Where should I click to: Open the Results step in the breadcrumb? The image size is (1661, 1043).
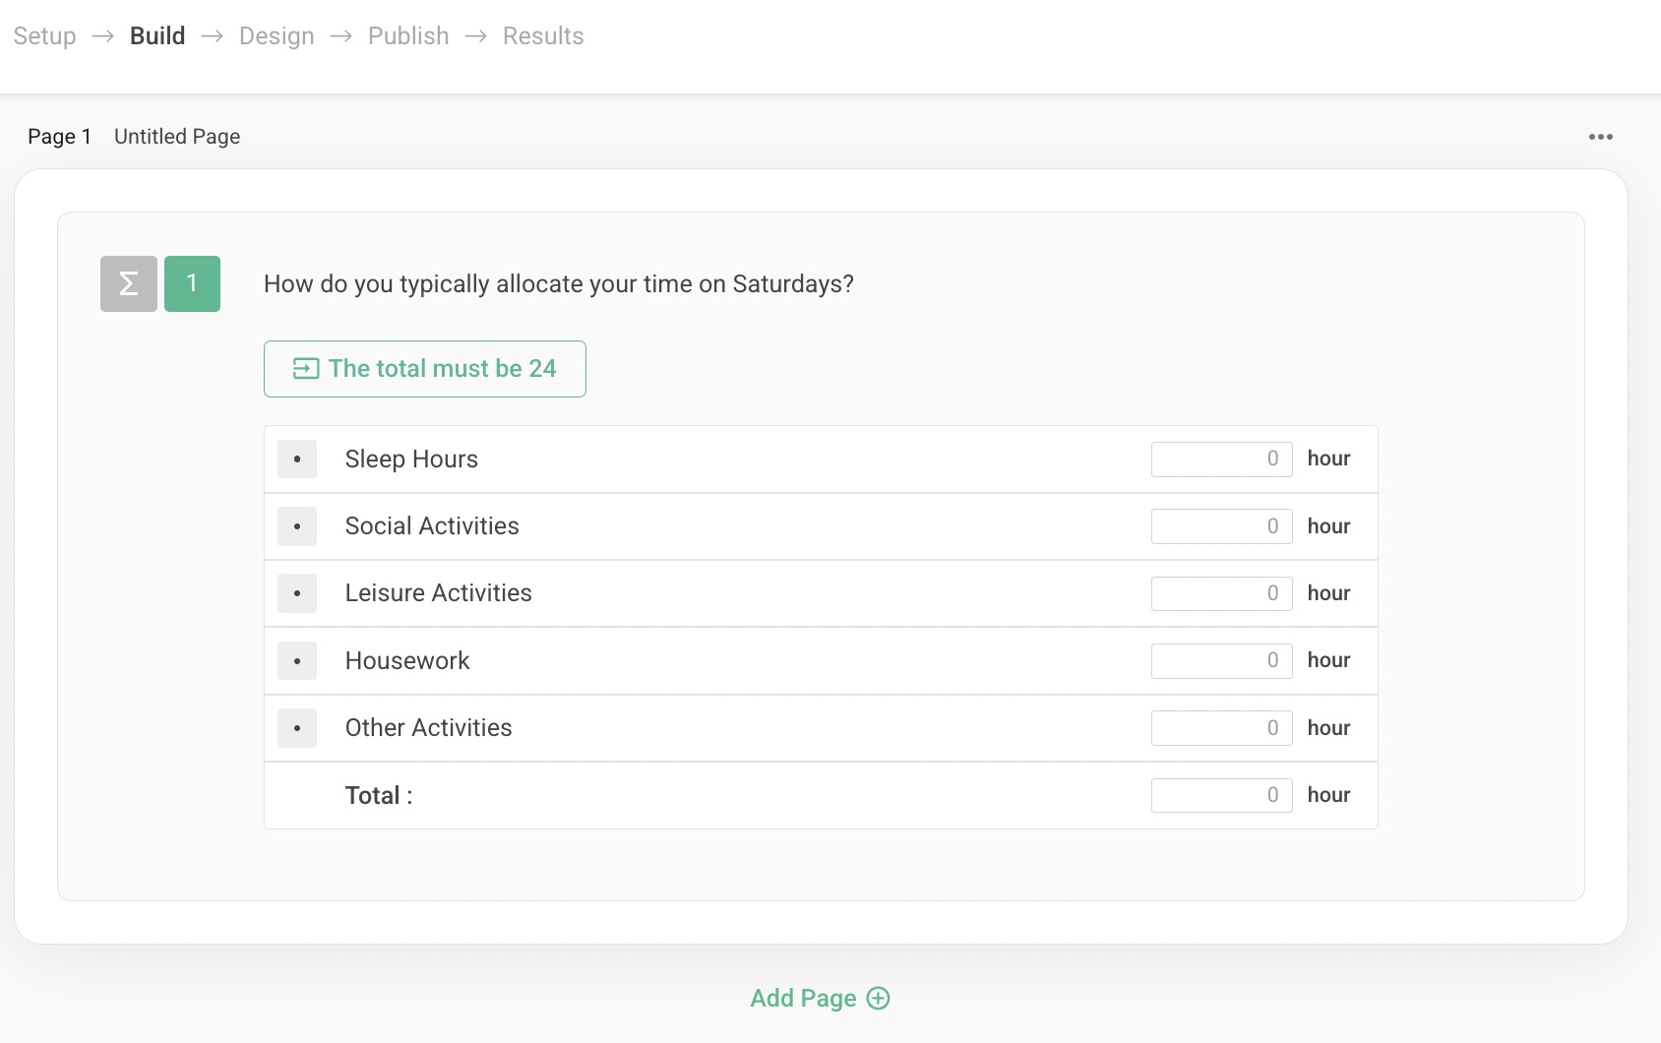coord(543,35)
